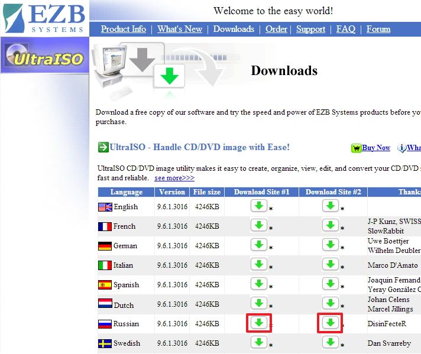This screenshot has width=421, height=354.
Task: Open UltraISO - Handle CD/DVD image heading link
Action: point(199,147)
